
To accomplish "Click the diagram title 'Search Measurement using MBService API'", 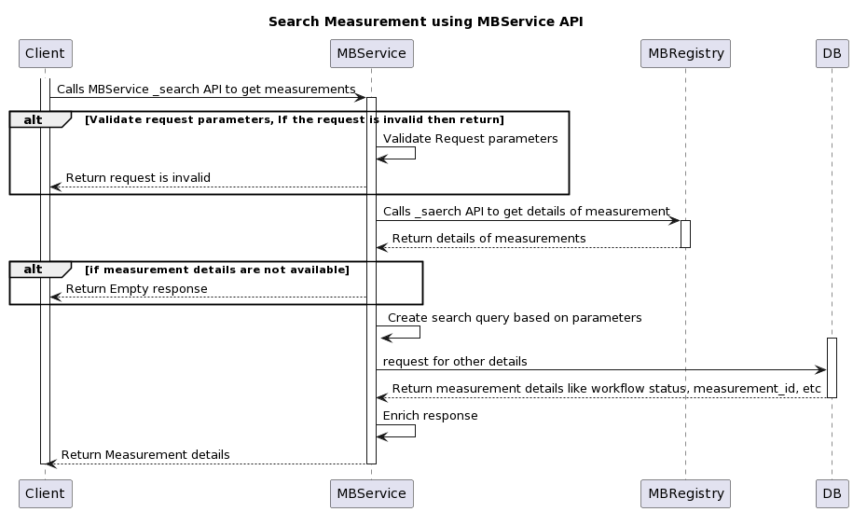I will (425, 21).
